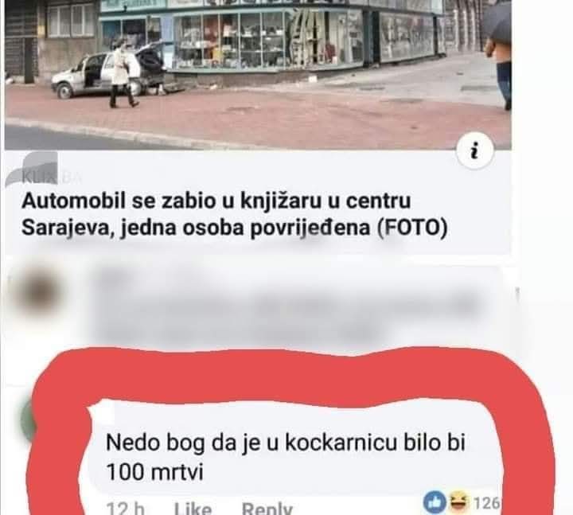Open the "12 h" comment timestamp

(125, 508)
